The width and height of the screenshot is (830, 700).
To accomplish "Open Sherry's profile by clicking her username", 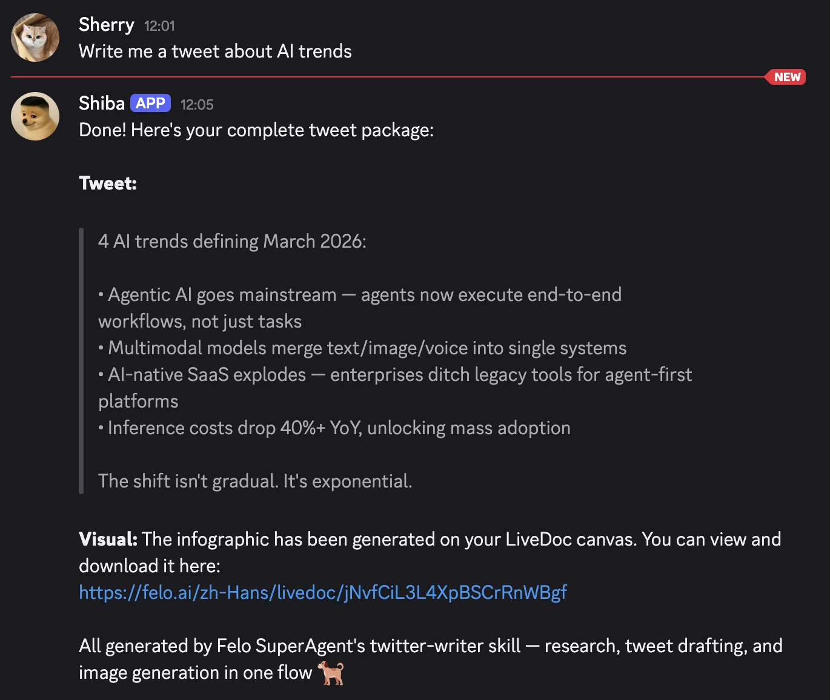I will [x=106, y=25].
